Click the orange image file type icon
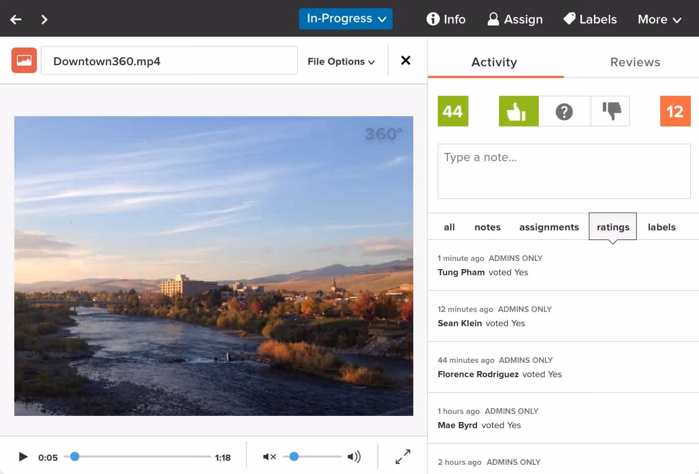 (x=24, y=60)
